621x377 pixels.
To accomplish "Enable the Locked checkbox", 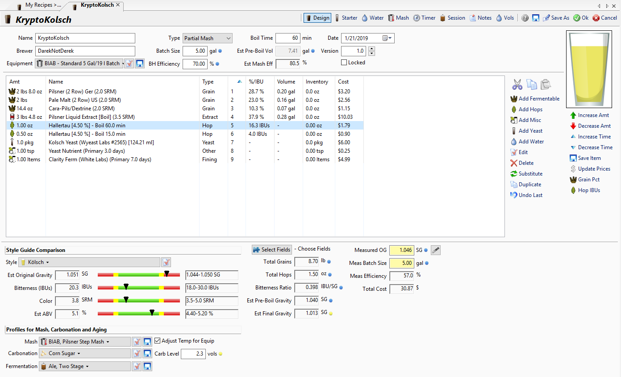I will 344,63.
